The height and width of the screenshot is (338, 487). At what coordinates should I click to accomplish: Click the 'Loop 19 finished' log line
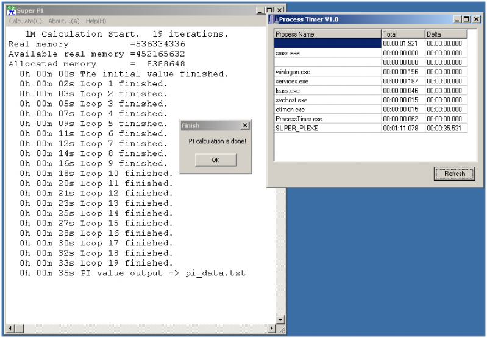[96, 263]
